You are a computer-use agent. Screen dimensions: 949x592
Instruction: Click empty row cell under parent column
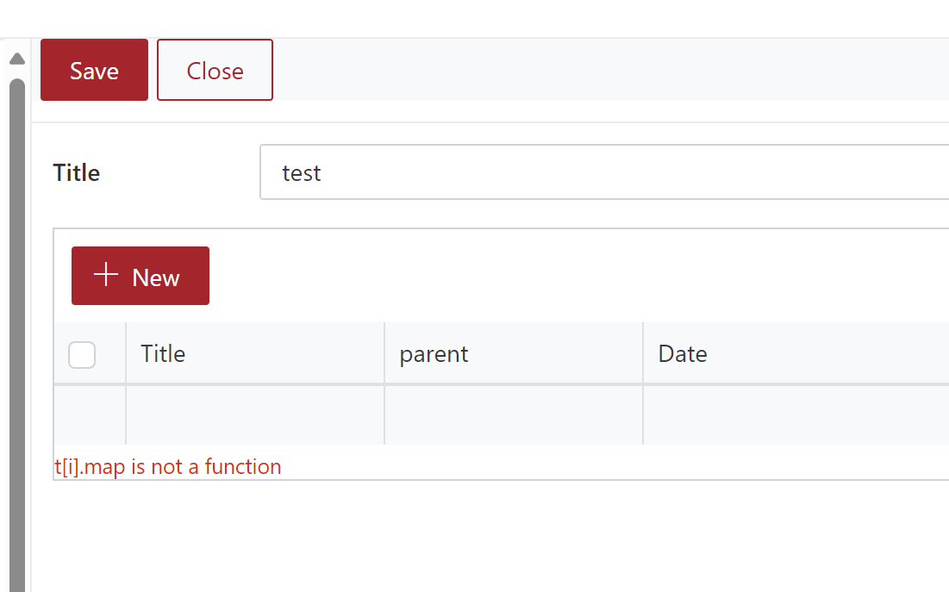[514, 415]
